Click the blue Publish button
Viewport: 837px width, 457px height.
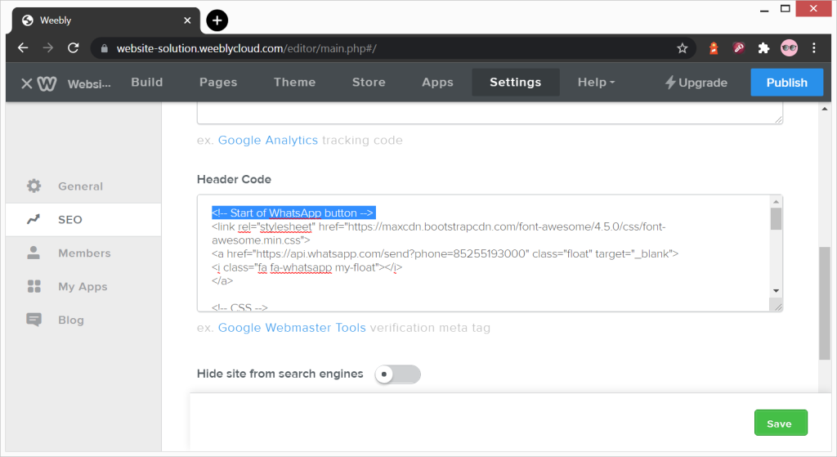tap(787, 83)
